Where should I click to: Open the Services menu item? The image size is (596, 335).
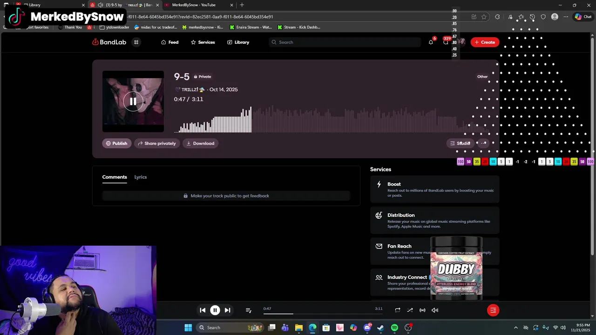point(203,42)
